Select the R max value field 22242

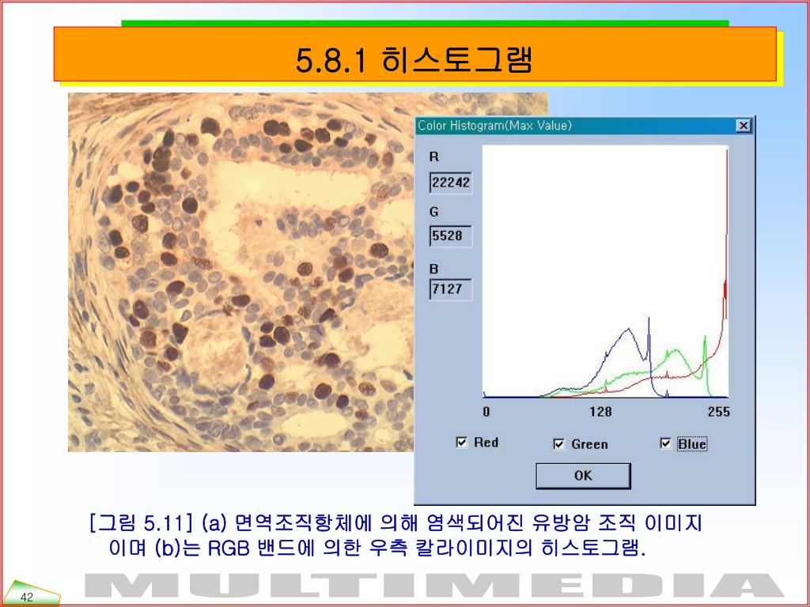(451, 183)
